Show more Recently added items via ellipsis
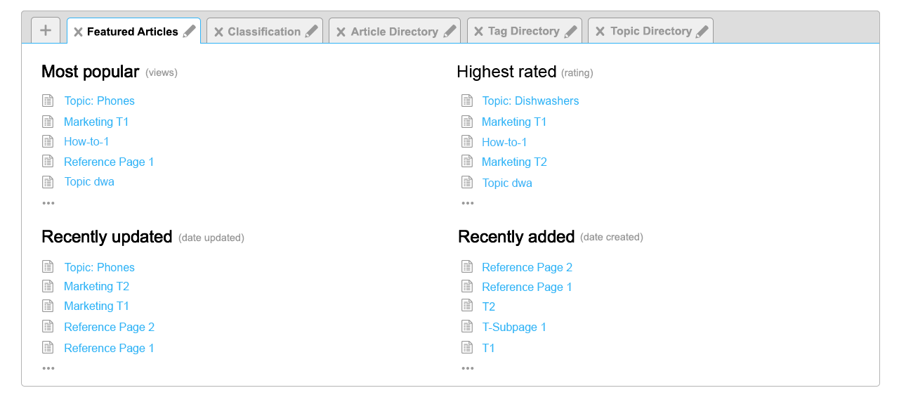Image resolution: width=899 pixels, height=395 pixels. (467, 368)
